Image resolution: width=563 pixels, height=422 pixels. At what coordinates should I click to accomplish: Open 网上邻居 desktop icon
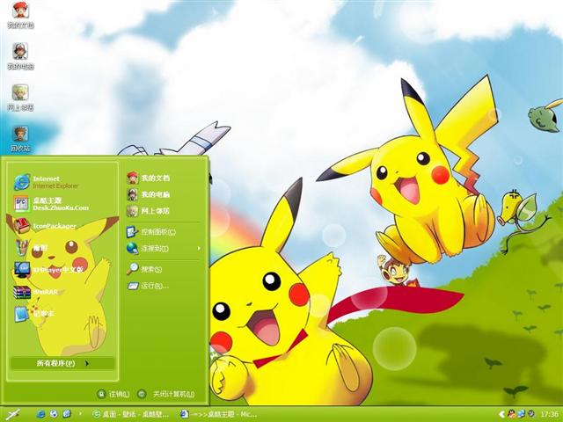pyautogui.click(x=20, y=98)
